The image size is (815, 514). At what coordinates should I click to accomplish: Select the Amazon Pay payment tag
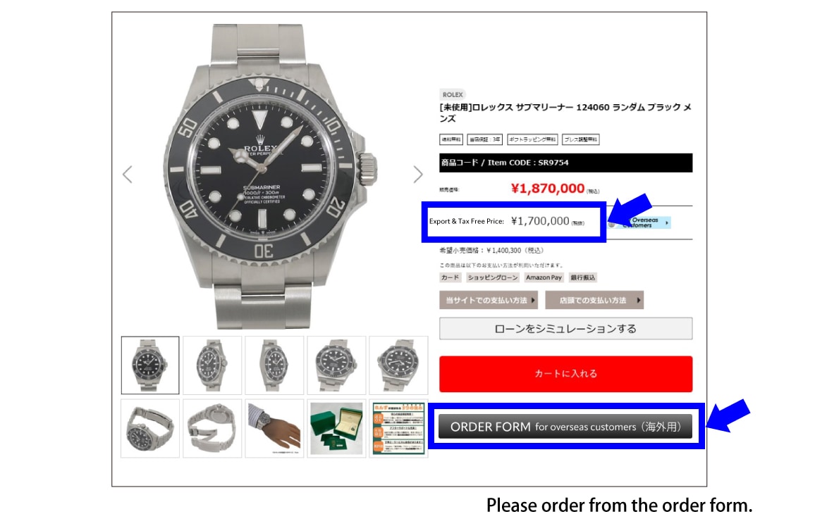point(544,277)
